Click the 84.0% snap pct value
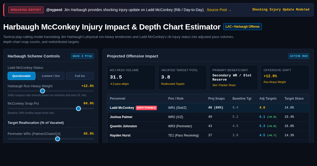This screenshot has height=166, width=317. 88,103
